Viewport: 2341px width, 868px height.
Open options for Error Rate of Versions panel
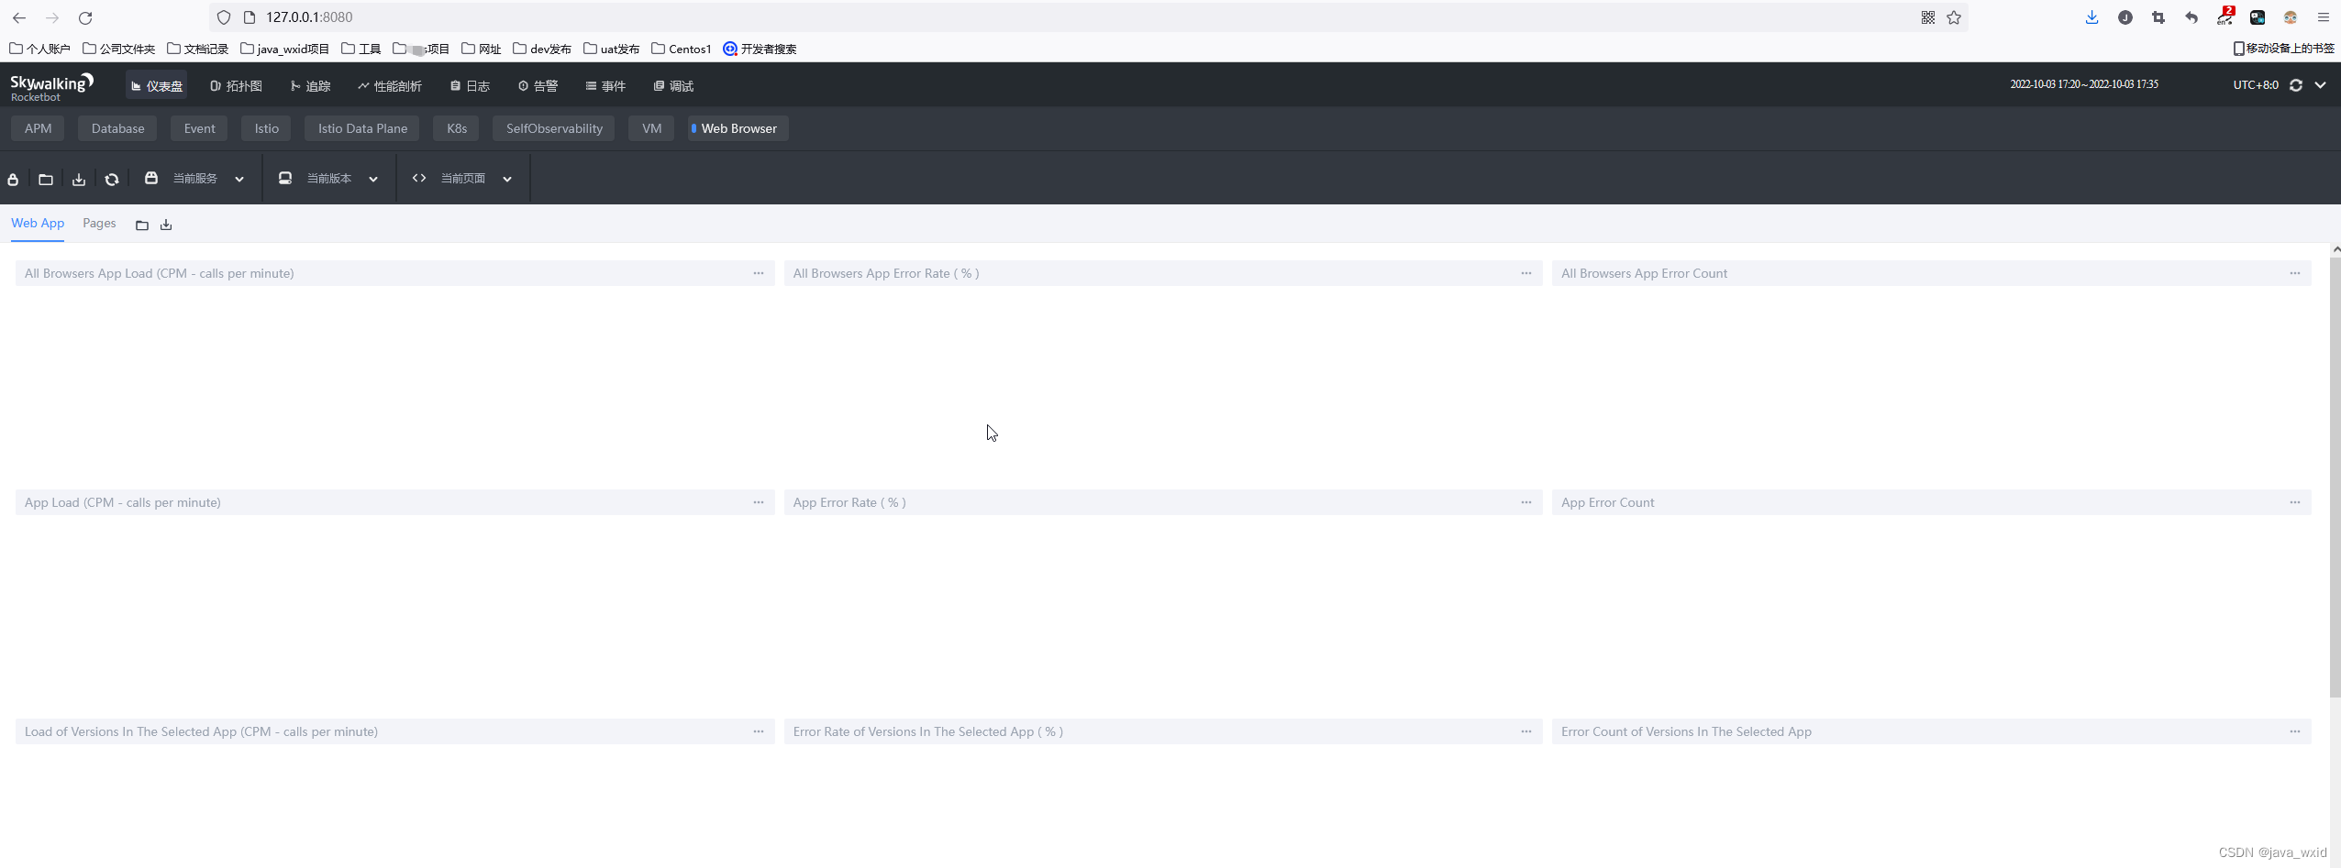(x=1526, y=731)
